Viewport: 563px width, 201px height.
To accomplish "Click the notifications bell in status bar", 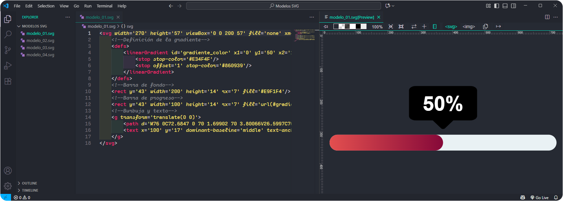I will [x=556, y=197].
